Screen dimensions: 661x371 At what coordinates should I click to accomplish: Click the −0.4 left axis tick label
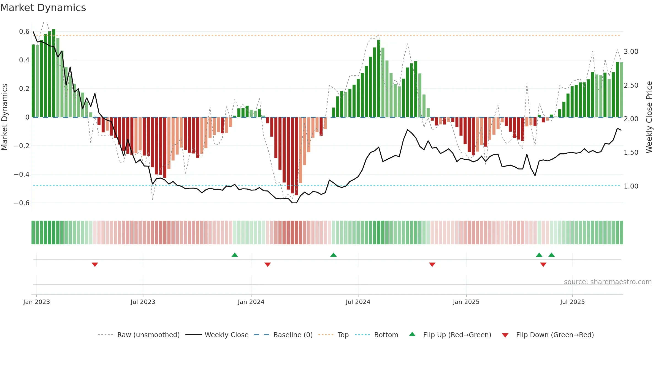coord(22,175)
